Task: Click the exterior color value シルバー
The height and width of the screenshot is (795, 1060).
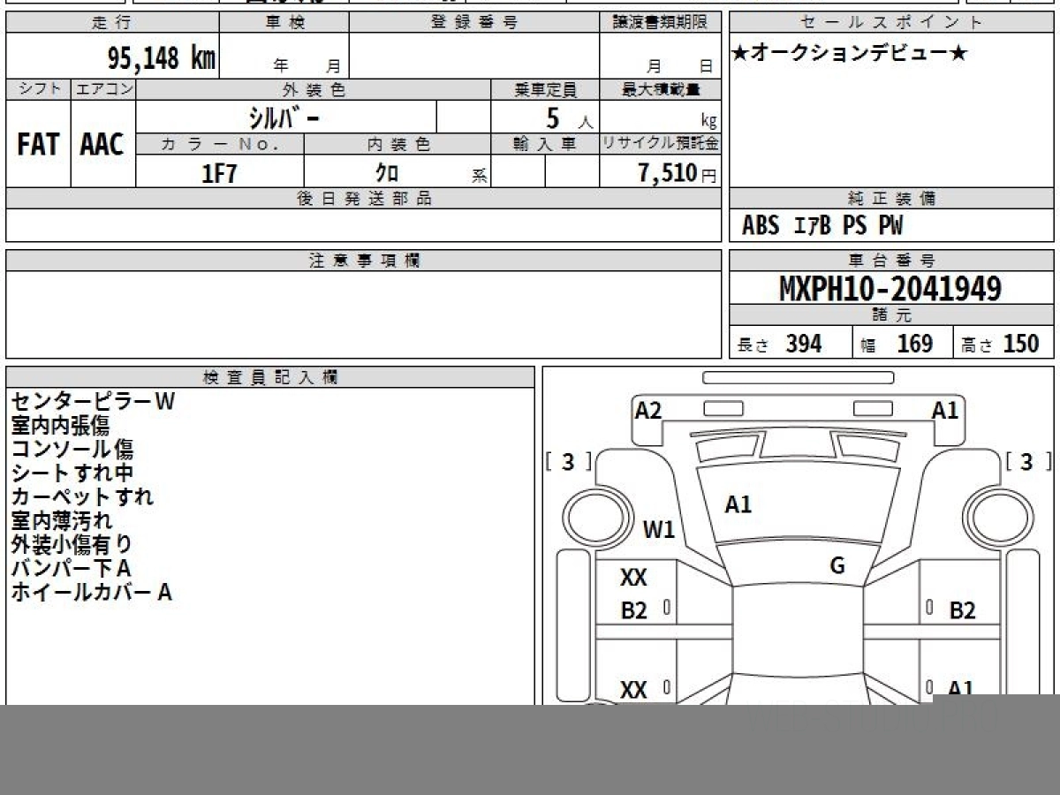Action: coord(285,117)
